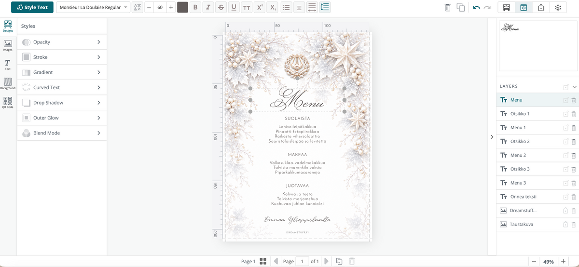579x267 pixels.
Task: Duplicate the selected element
Action: (461, 7)
